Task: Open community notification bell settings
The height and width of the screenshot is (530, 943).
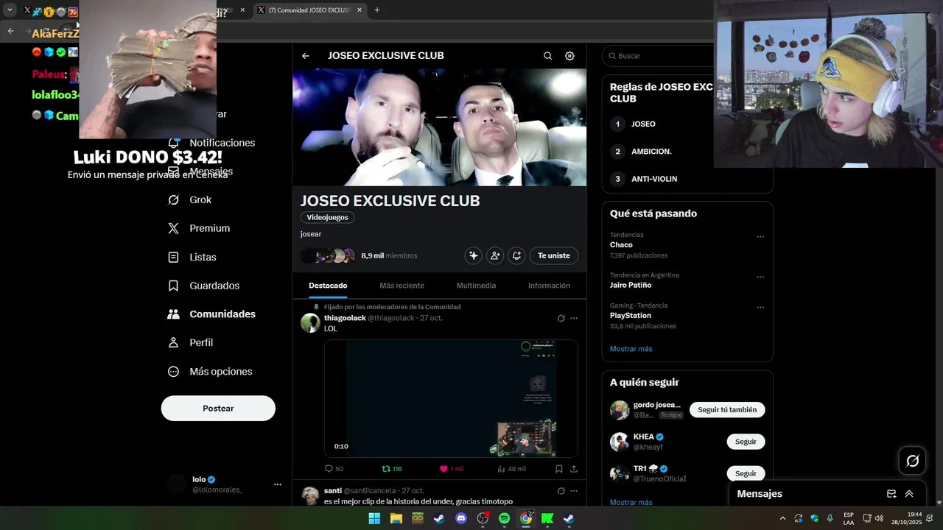Action: pyautogui.click(x=516, y=255)
